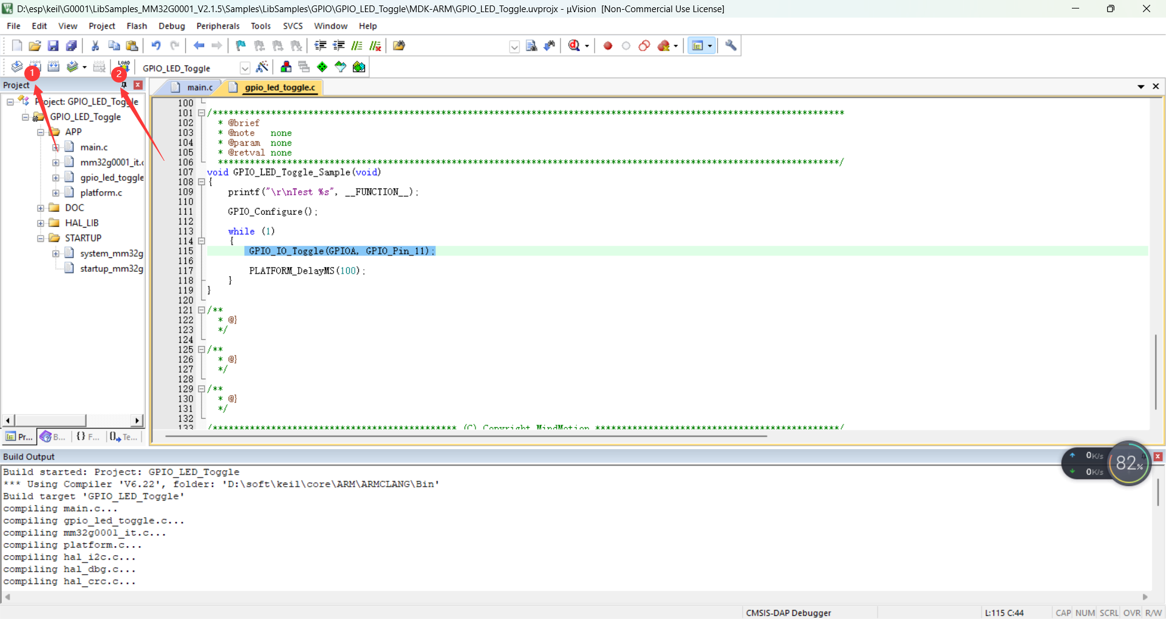The image size is (1166, 619).
Task: Start the Debug Session icon
Action: [574, 46]
